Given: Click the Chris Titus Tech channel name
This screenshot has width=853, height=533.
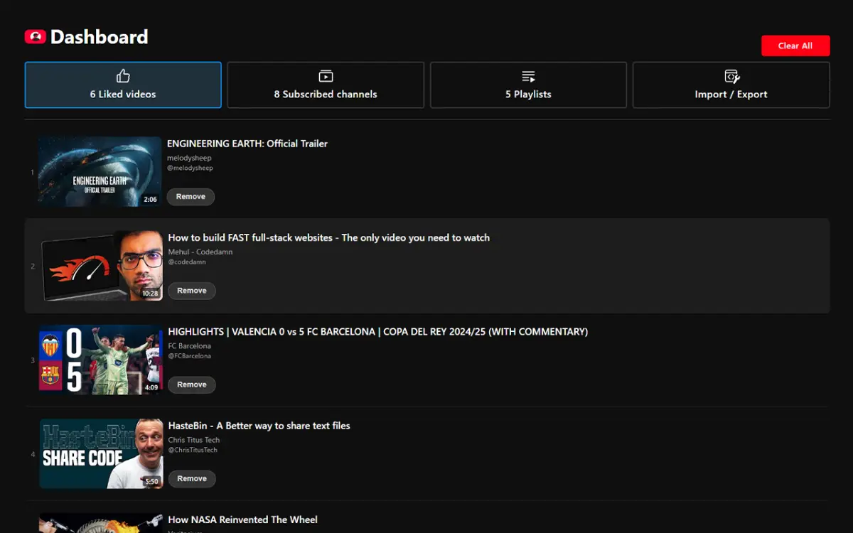Looking at the screenshot, I should (193, 439).
